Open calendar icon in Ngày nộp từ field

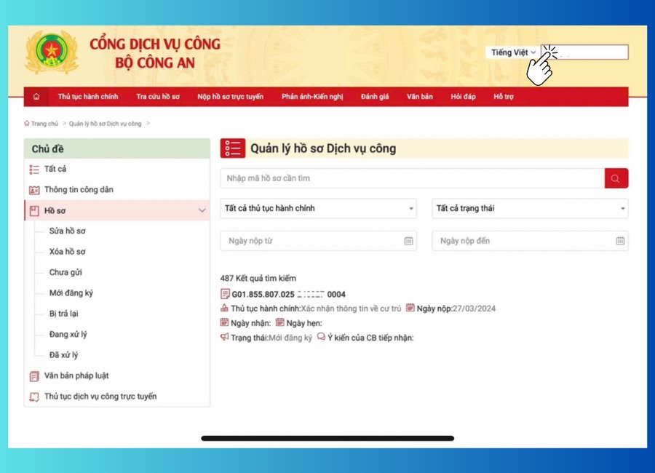(408, 241)
